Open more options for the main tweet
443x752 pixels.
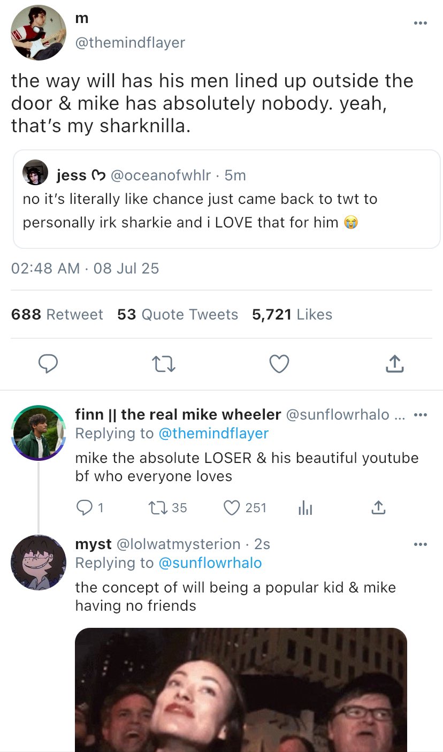pos(421,23)
